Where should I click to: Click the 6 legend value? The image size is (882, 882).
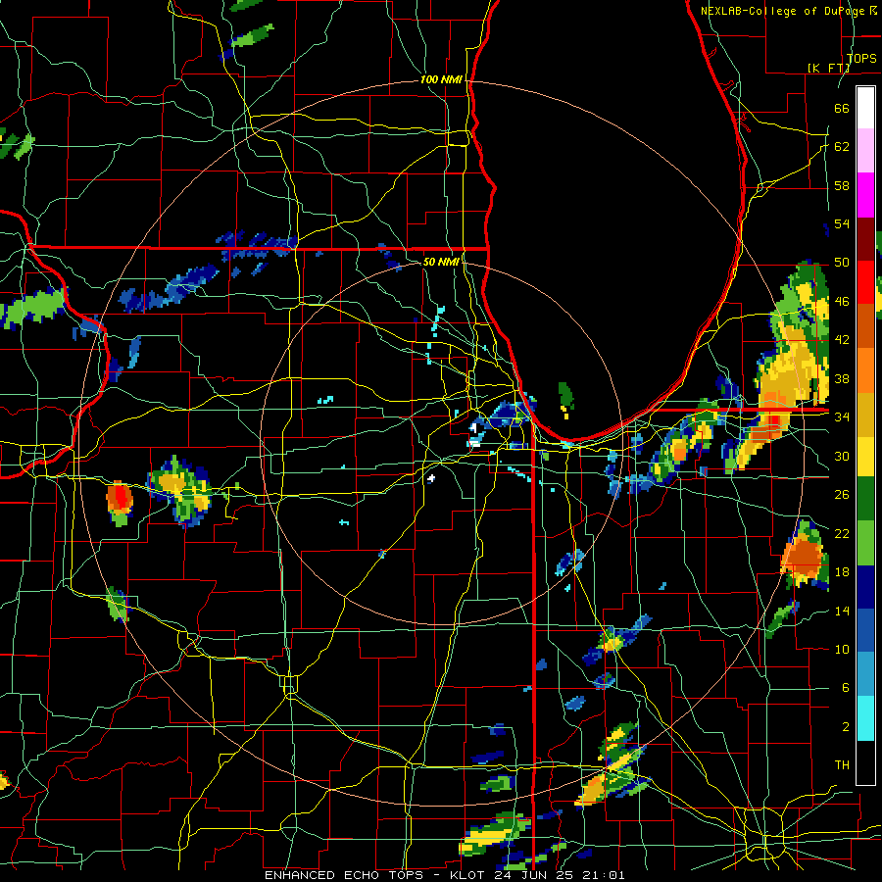pyautogui.click(x=845, y=688)
